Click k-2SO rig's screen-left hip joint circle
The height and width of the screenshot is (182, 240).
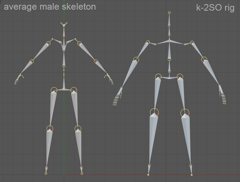pyautogui.click(x=158, y=76)
